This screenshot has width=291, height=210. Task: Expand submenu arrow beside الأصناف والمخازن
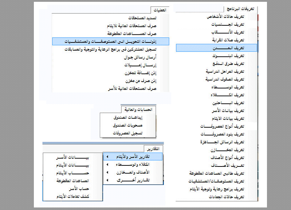point(107,172)
